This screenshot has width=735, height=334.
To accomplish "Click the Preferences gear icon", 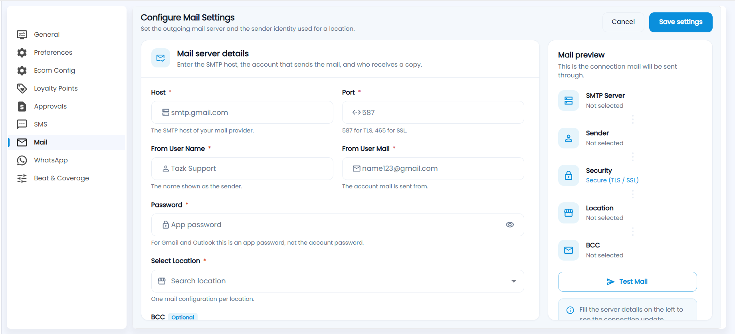I will pos(22,53).
